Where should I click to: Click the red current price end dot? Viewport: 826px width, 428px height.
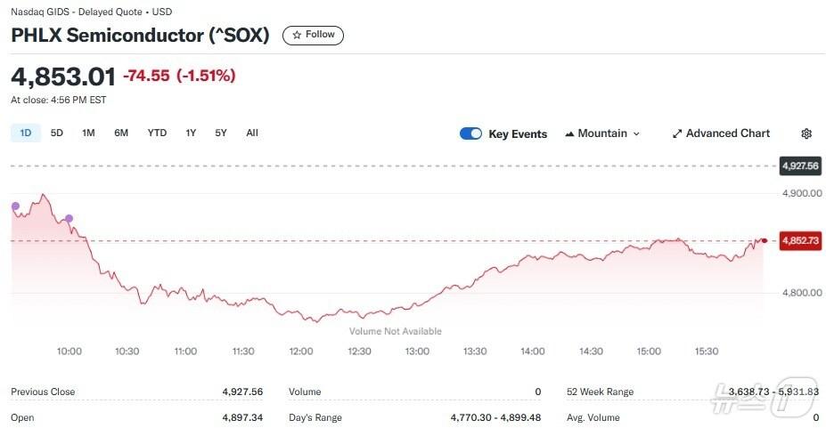pos(765,240)
